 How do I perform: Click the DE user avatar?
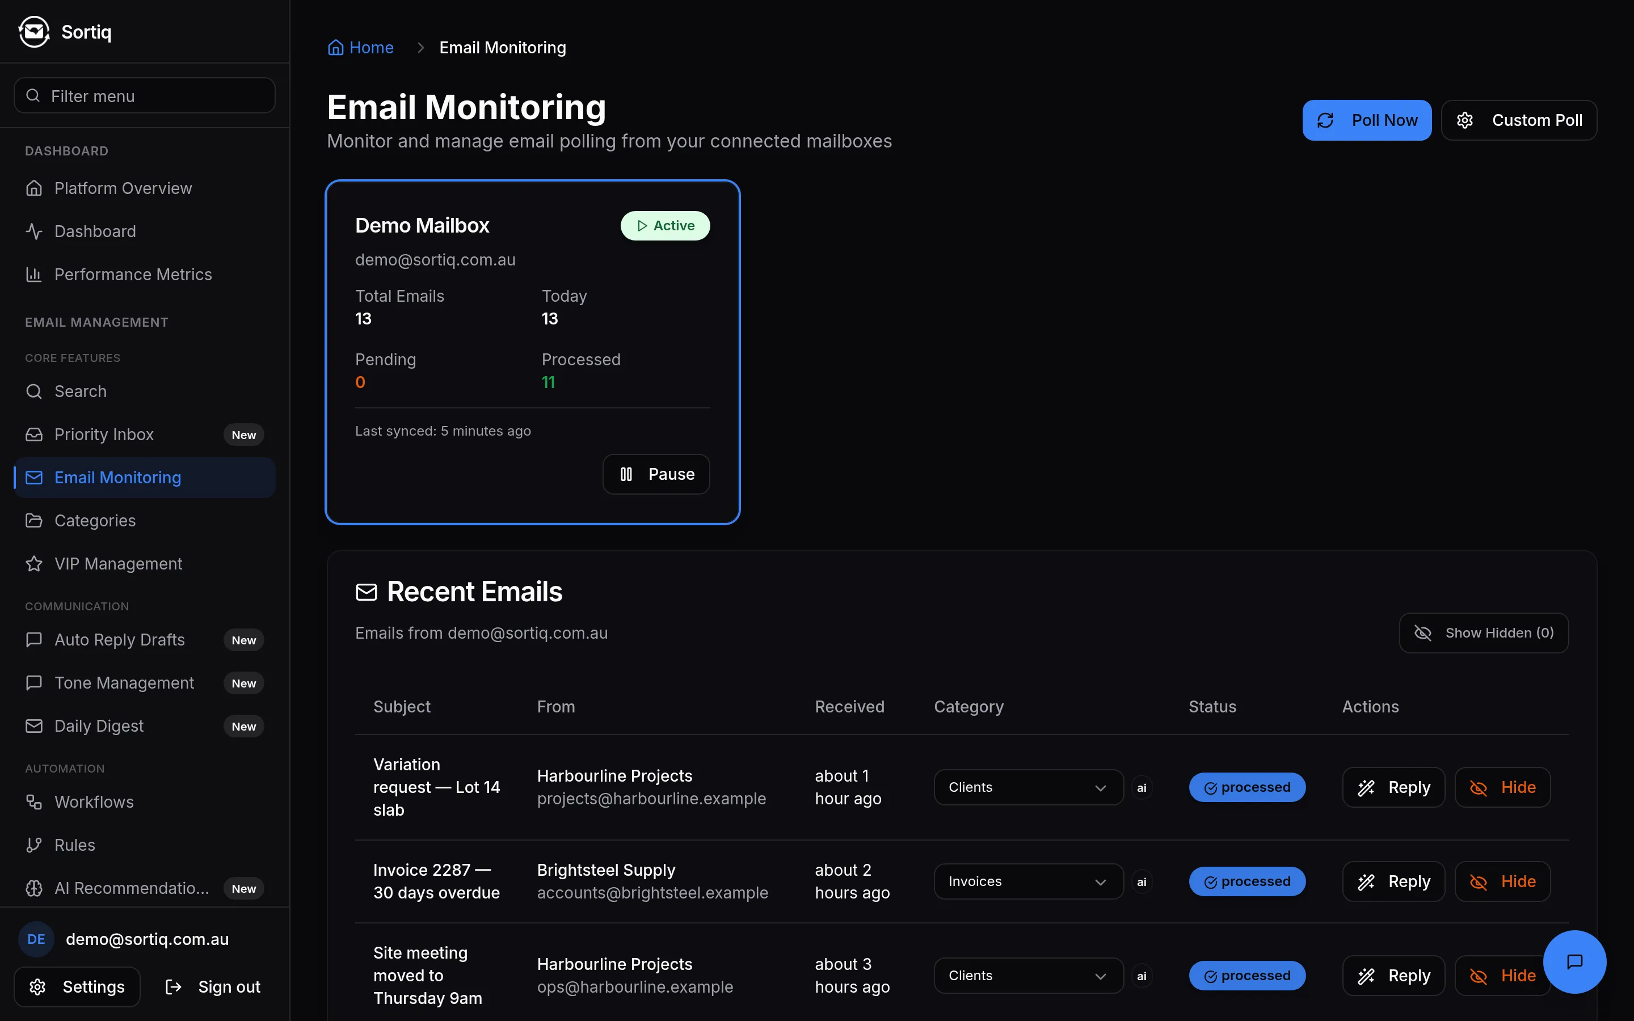tap(36, 939)
